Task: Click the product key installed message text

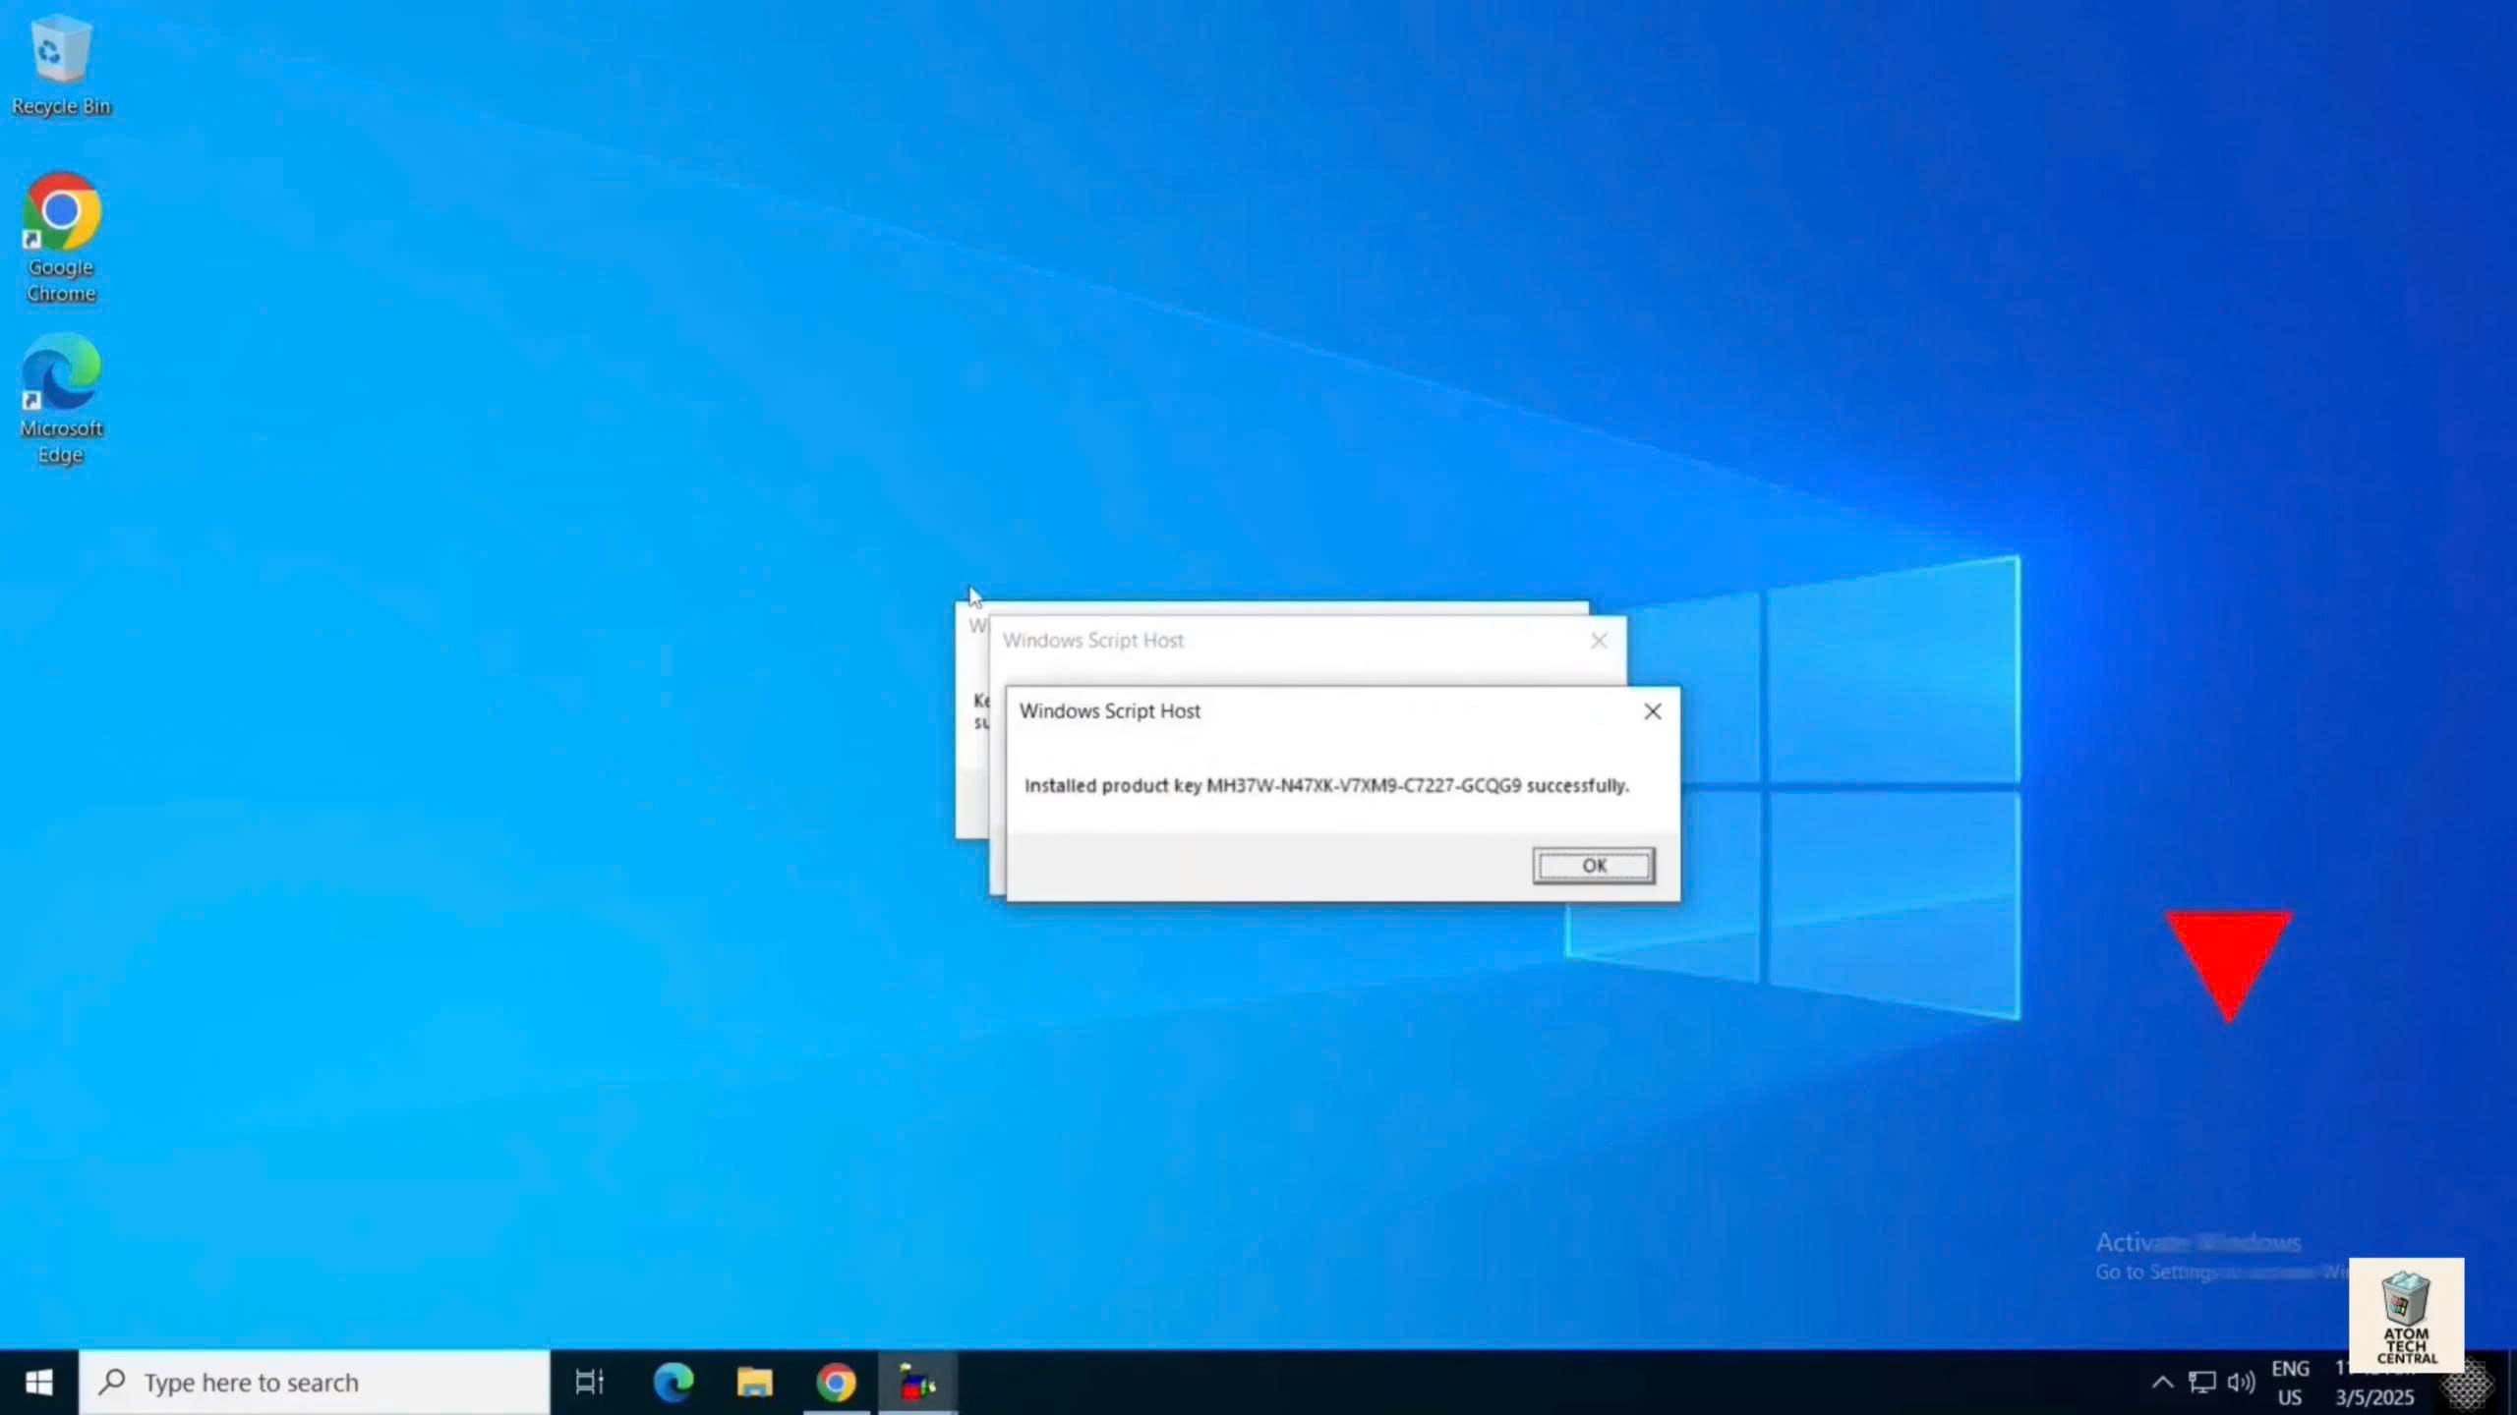Action: 1326,785
